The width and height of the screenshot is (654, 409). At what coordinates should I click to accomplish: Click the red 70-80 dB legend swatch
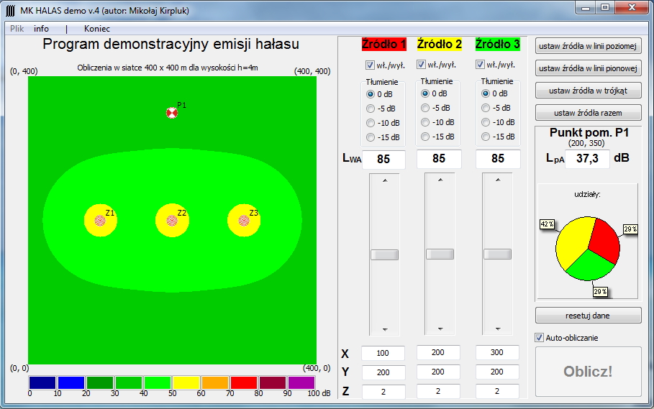tap(244, 382)
